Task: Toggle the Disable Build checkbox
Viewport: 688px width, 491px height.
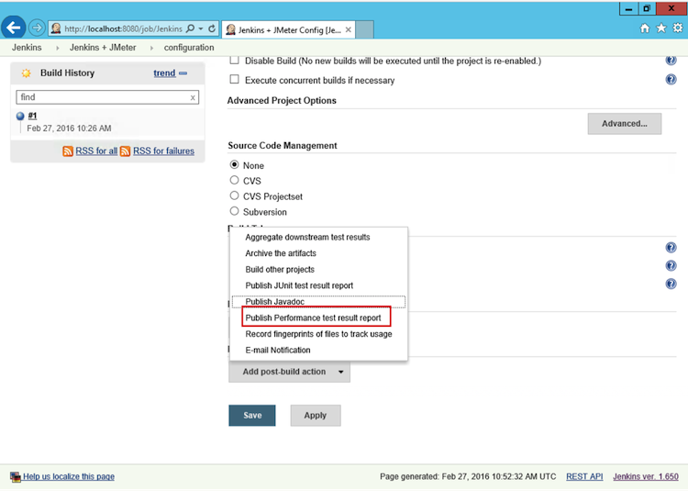Action: (x=235, y=61)
